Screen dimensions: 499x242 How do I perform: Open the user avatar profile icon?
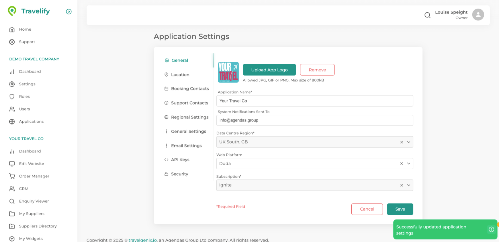pos(478,15)
